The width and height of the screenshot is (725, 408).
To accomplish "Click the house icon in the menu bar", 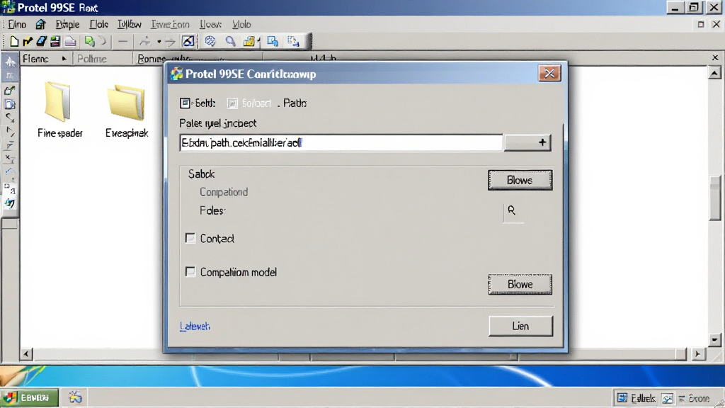I will tap(40, 24).
